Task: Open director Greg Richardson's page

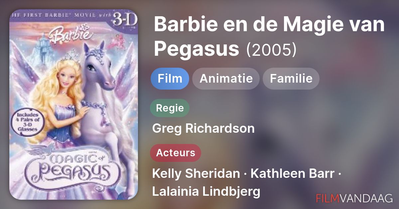Action: 203,128
